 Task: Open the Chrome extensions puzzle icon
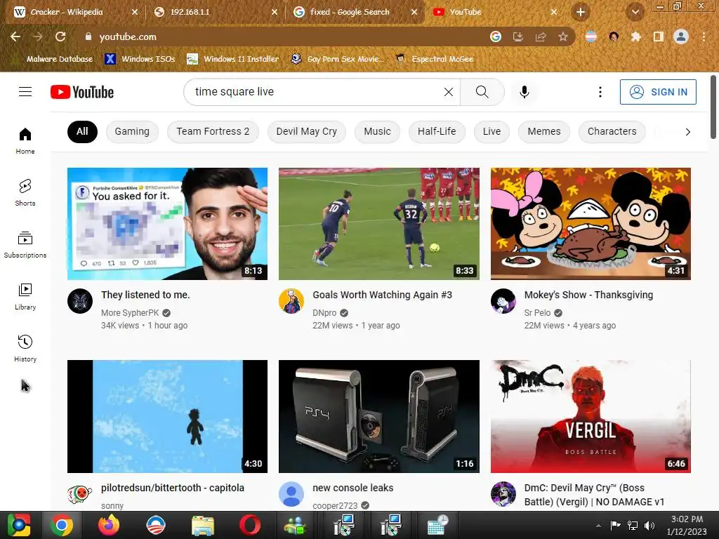pyautogui.click(x=635, y=36)
